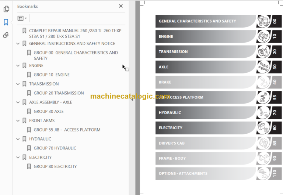Click the steering wheel icon for section 00

click(263, 21)
